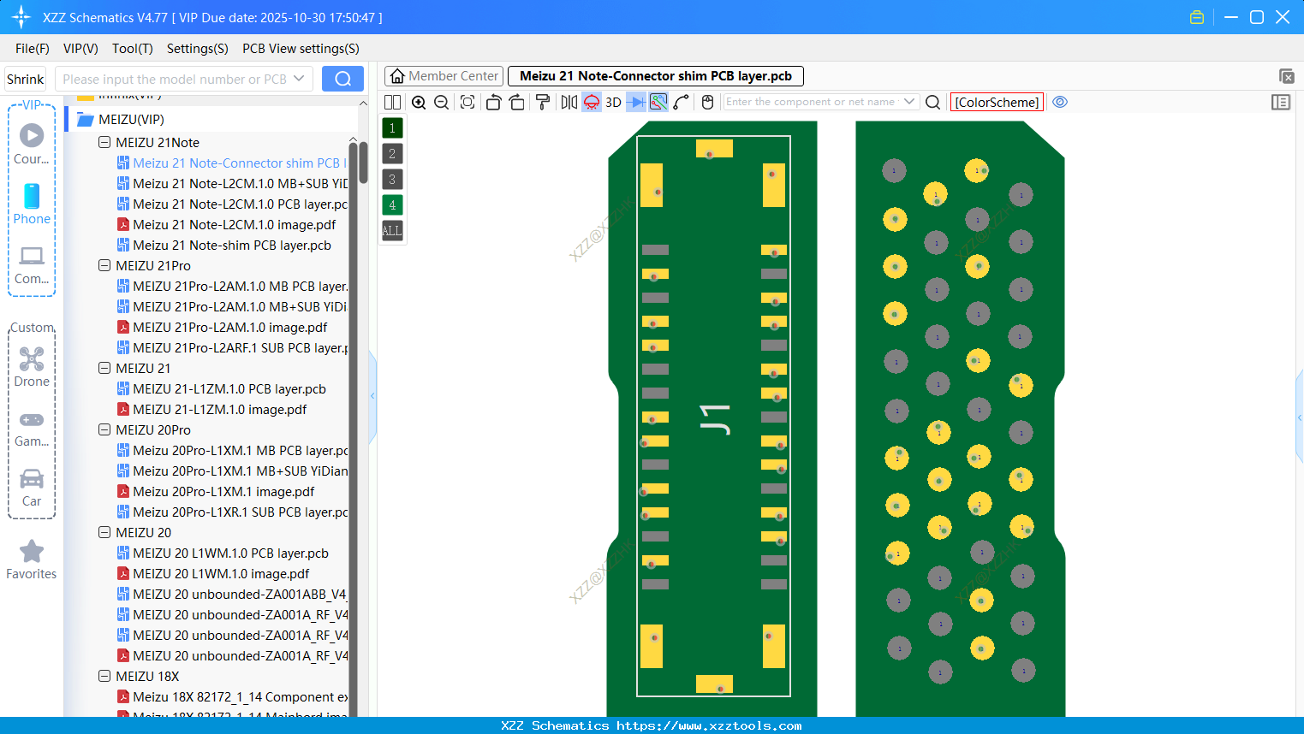Collapse the MEIZU 21Note tree node
The width and height of the screenshot is (1304, 734).
point(104,143)
